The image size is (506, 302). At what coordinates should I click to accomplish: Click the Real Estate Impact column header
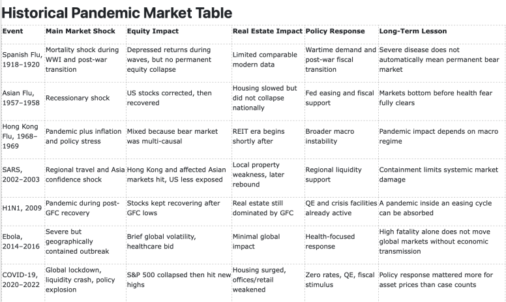[x=267, y=31]
